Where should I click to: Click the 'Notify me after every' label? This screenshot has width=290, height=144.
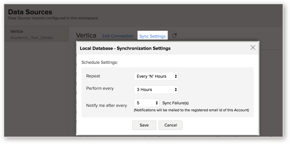(x=107, y=106)
